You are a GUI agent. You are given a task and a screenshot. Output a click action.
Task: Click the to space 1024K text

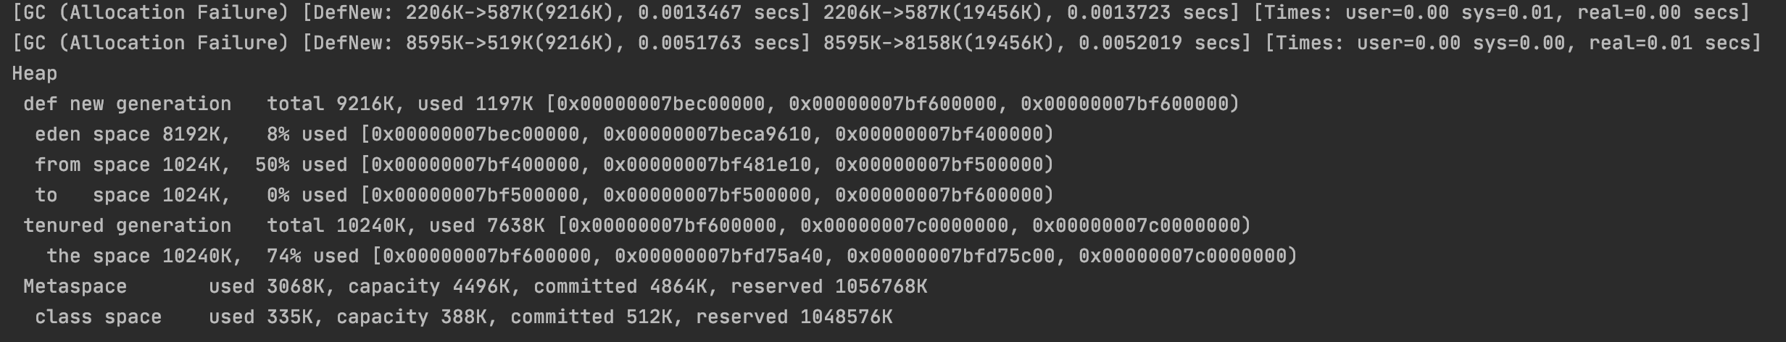[x=133, y=196]
